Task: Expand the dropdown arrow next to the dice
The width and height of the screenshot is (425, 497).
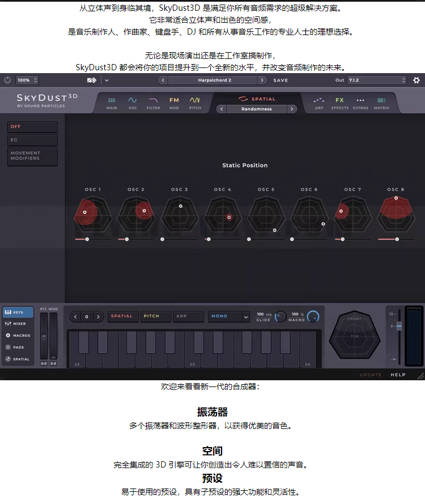Action: [x=107, y=80]
